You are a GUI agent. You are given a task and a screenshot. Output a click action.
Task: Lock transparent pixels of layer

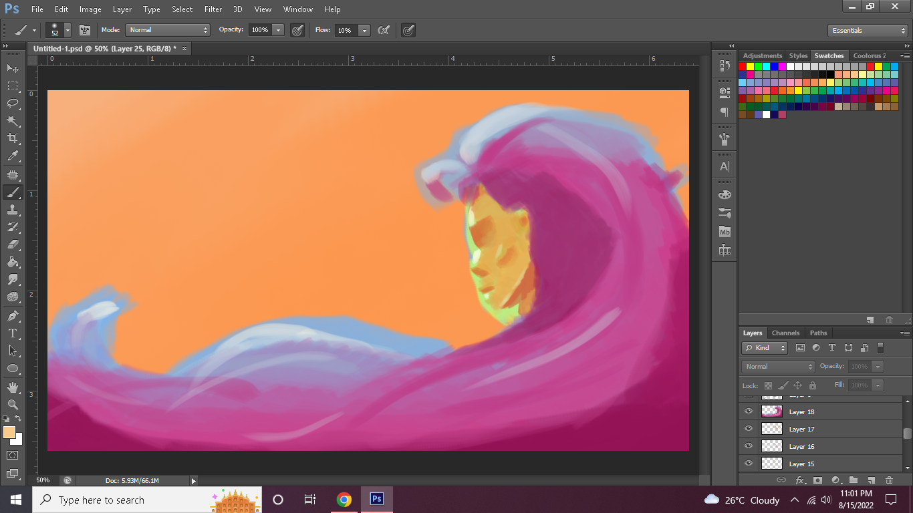tap(768, 385)
